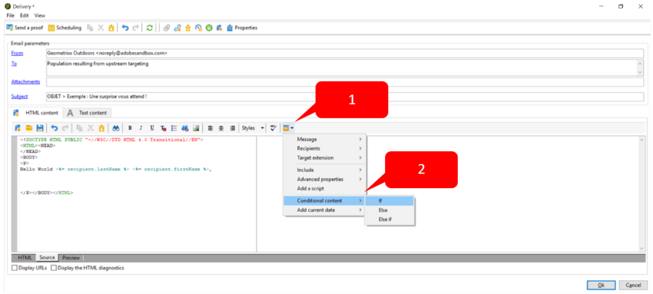
Task: Click the binoculars find icon
Action: 114,128
